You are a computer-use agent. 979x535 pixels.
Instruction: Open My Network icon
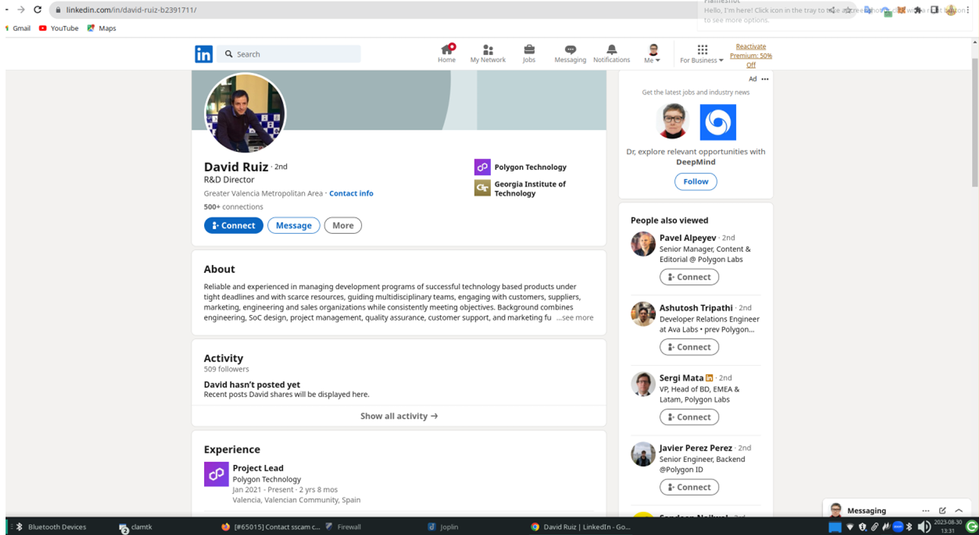487,53
